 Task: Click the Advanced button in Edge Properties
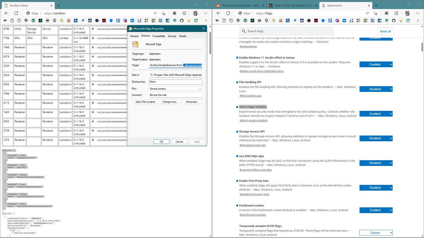(192, 102)
